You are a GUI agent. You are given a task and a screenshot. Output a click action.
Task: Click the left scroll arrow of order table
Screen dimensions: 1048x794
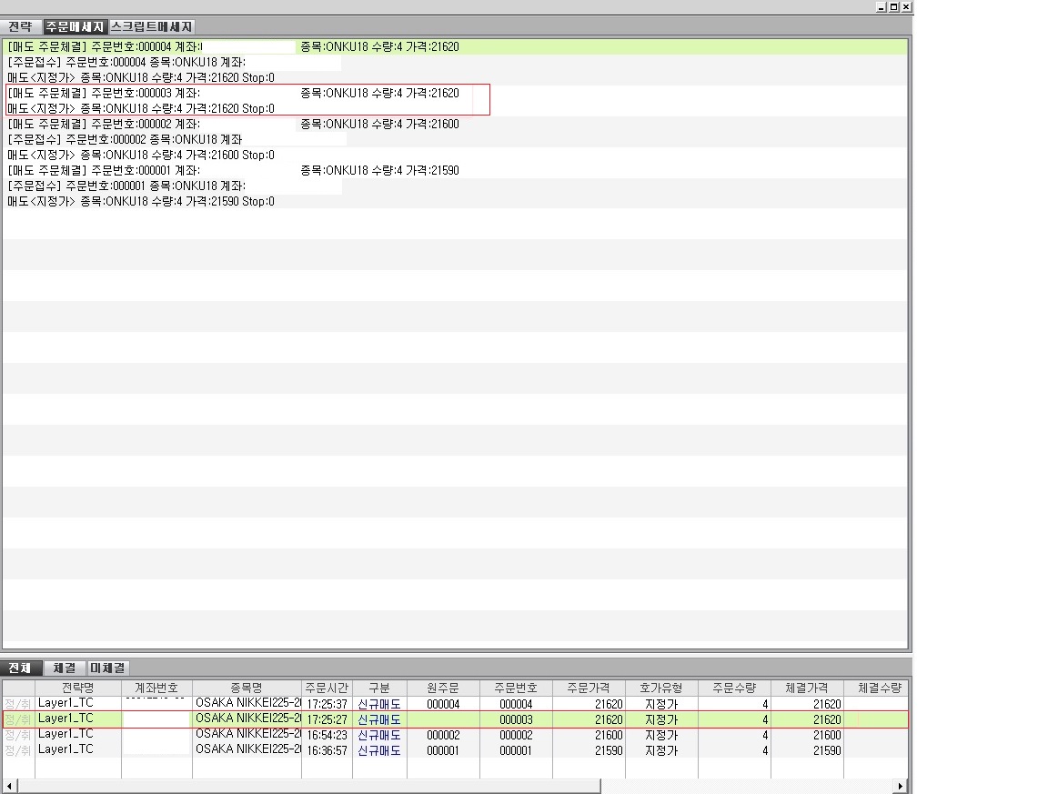[9, 786]
